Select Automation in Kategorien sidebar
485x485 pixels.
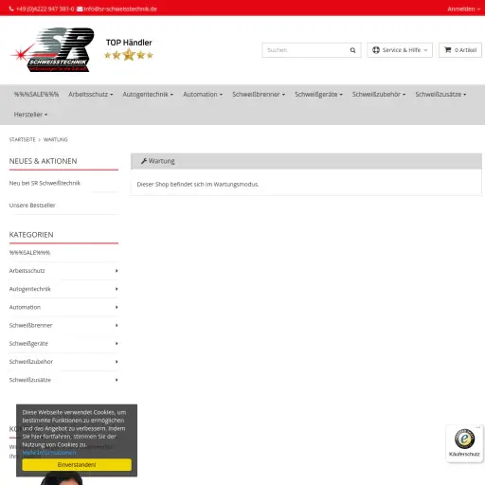click(x=25, y=307)
